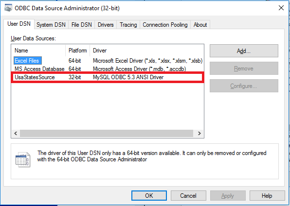Open the Drivers tab
The image size is (290, 206).
[x=106, y=25]
